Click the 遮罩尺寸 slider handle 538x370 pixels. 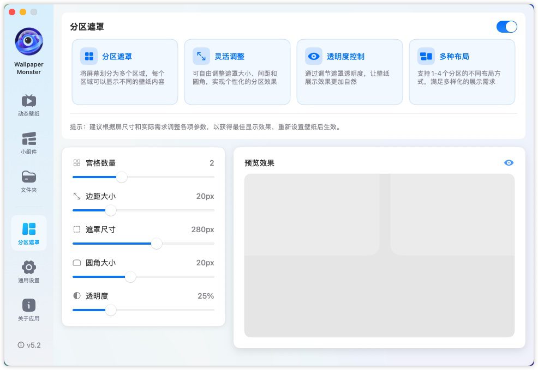tap(157, 244)
